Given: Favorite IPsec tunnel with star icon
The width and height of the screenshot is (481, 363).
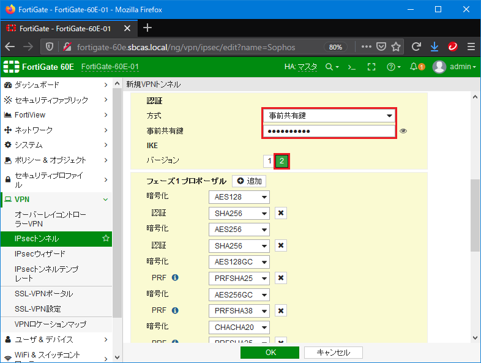Looking at the screenshot, I should point(106,238).
